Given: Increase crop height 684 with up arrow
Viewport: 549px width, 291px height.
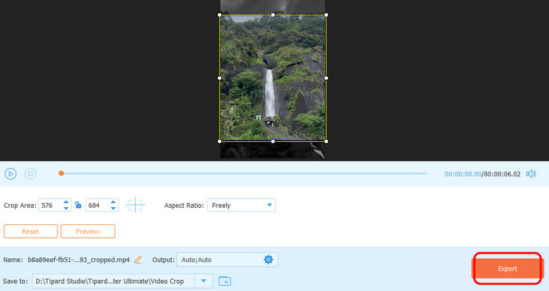Looking at the screenshot, I should pos(113,202).
